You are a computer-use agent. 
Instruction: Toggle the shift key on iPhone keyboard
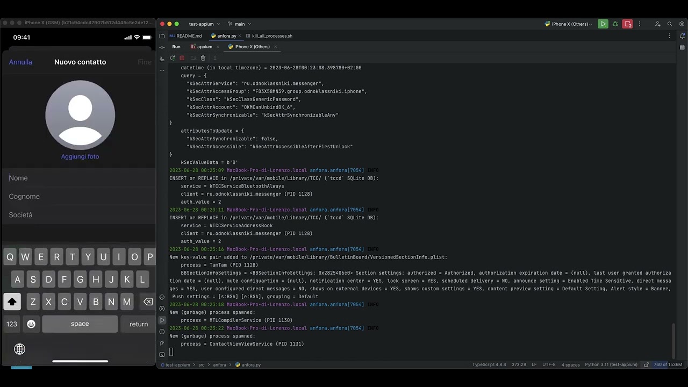[12, 302]
